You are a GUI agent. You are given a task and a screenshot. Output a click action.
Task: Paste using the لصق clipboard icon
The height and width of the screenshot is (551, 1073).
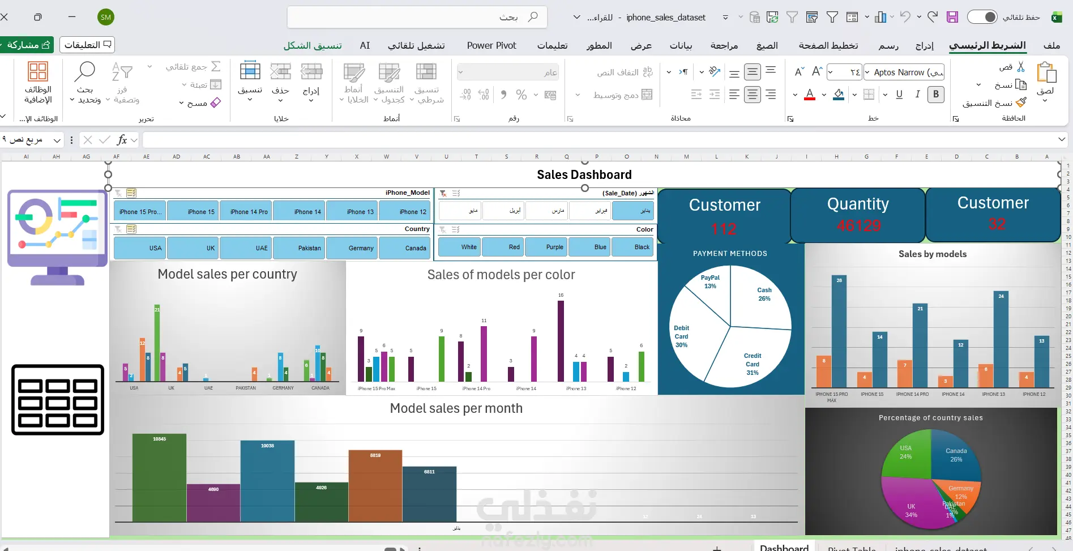tap(1046, 73)
